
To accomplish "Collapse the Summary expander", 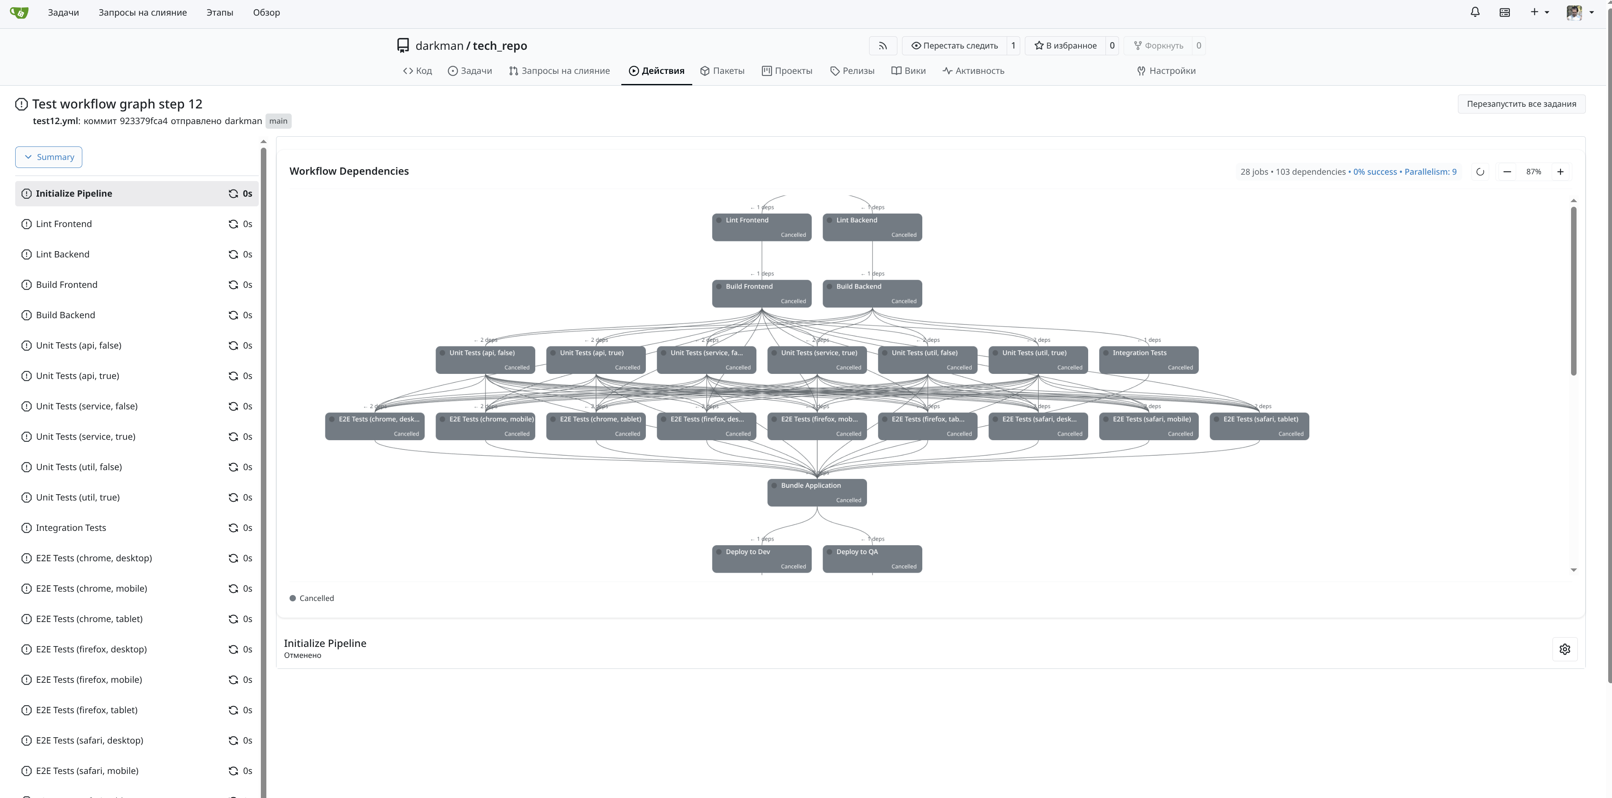I will click(49, 157).
